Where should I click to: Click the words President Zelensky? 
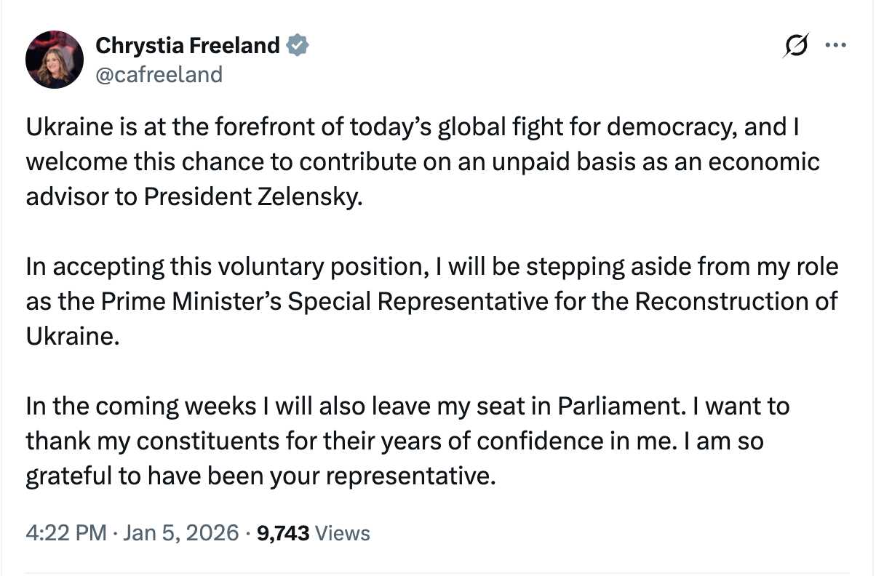coord(252,197)
